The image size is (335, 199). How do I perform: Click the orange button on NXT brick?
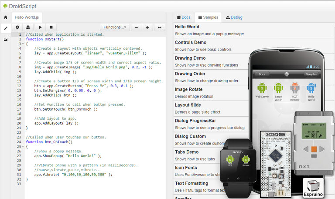pyautogui.click(x=314, y=149)
